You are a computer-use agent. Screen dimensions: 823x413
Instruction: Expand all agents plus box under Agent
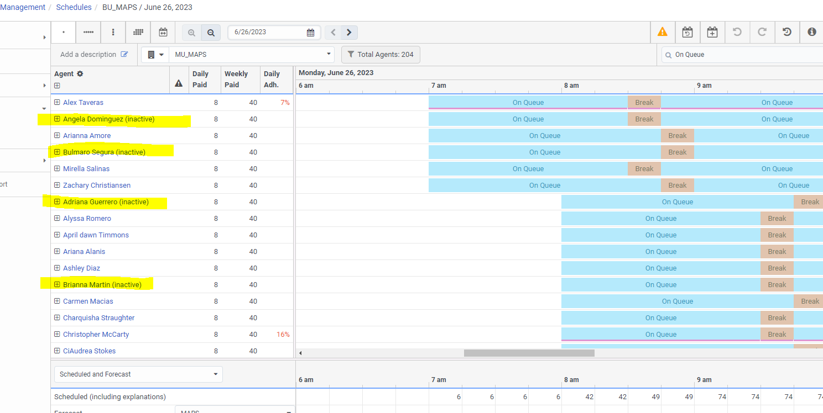click(57, 85)
